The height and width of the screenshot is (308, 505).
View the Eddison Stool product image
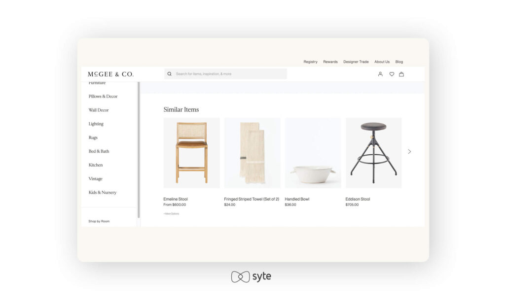[374, 153]
